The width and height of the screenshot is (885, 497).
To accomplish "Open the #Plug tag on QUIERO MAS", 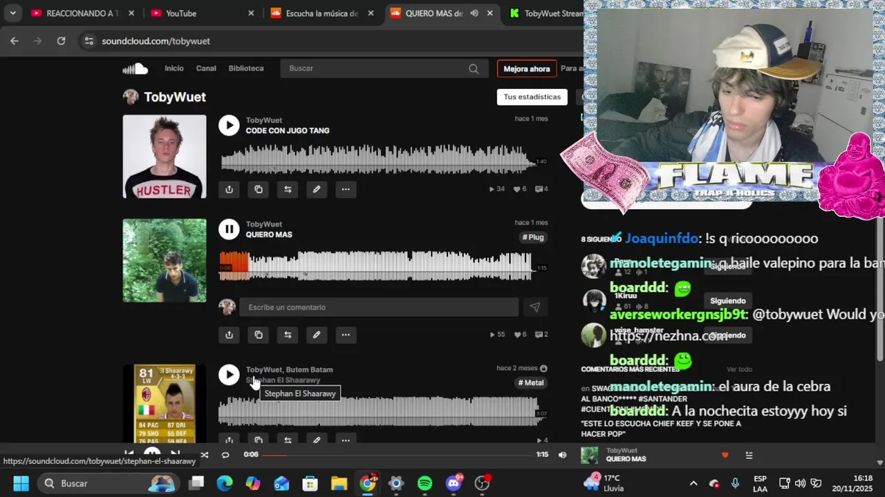I will click(533, 237).
